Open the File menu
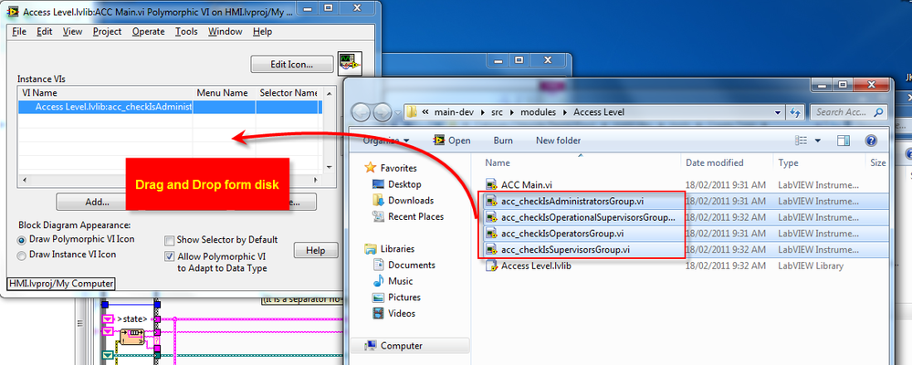Image resolution: width=912 pixels, height=365 pixels. [19, 31]
